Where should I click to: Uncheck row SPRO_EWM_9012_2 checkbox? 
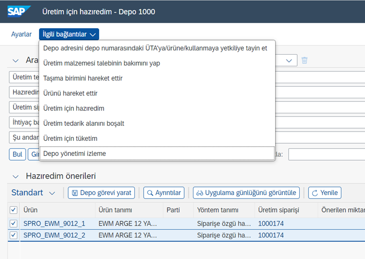tap(14, 235)
